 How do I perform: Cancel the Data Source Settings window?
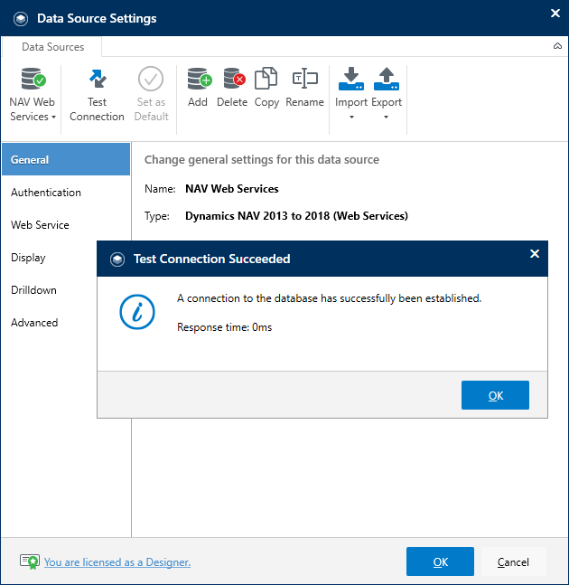click(513, 561)
